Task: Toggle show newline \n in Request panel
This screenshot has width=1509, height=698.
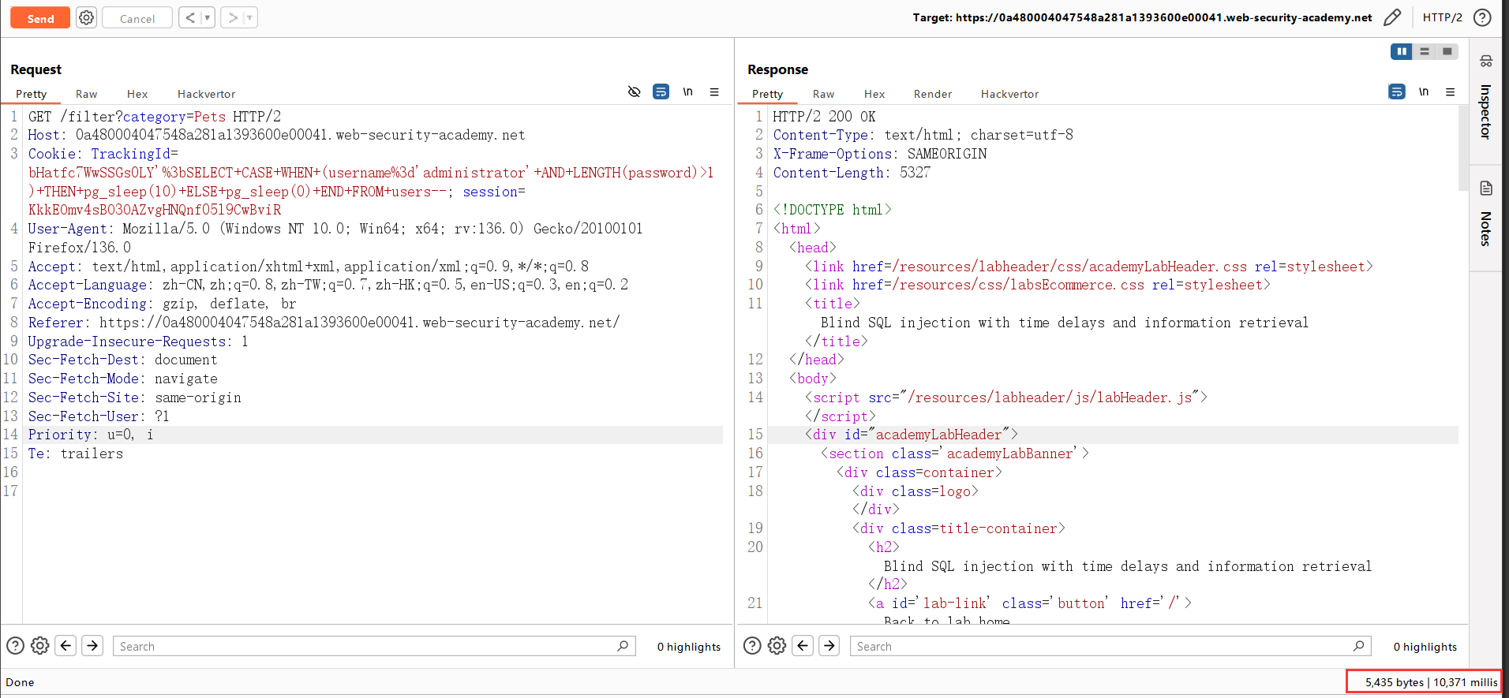Action: 687,92
